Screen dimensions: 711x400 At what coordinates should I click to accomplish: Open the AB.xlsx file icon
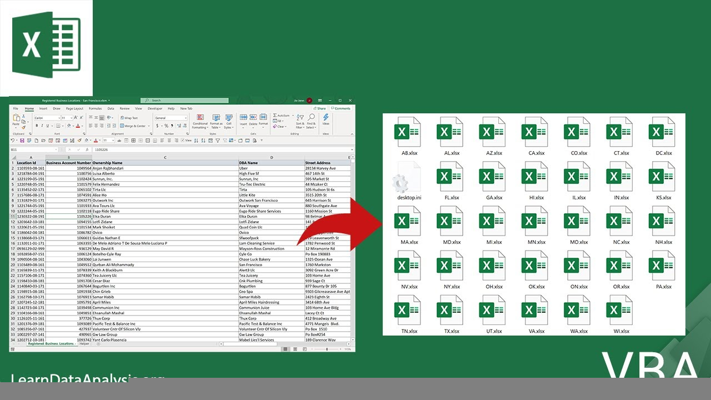pos(408,132)
